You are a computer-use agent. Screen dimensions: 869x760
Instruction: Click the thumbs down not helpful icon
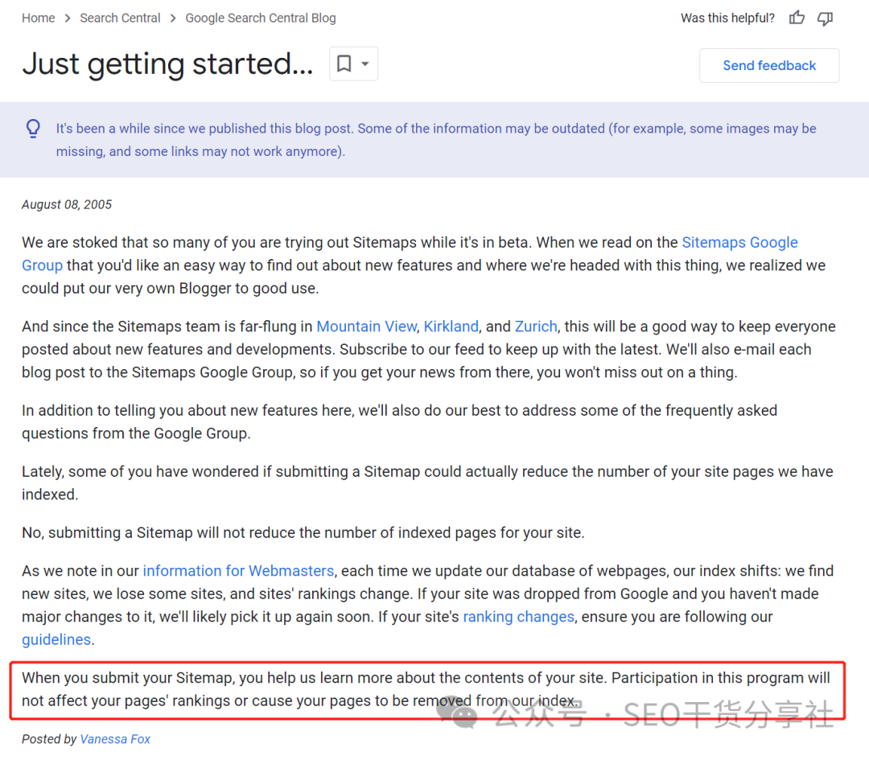[x=826, y=18]
